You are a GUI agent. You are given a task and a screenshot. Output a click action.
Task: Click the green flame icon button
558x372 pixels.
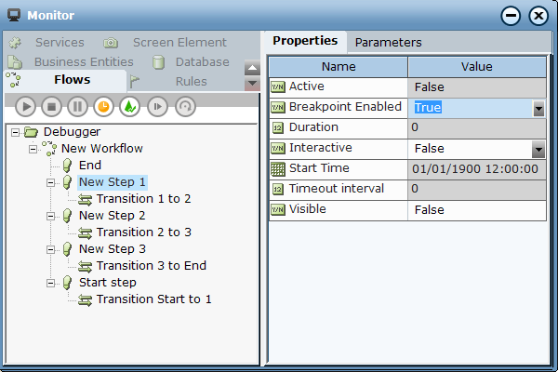coord(130,106)
